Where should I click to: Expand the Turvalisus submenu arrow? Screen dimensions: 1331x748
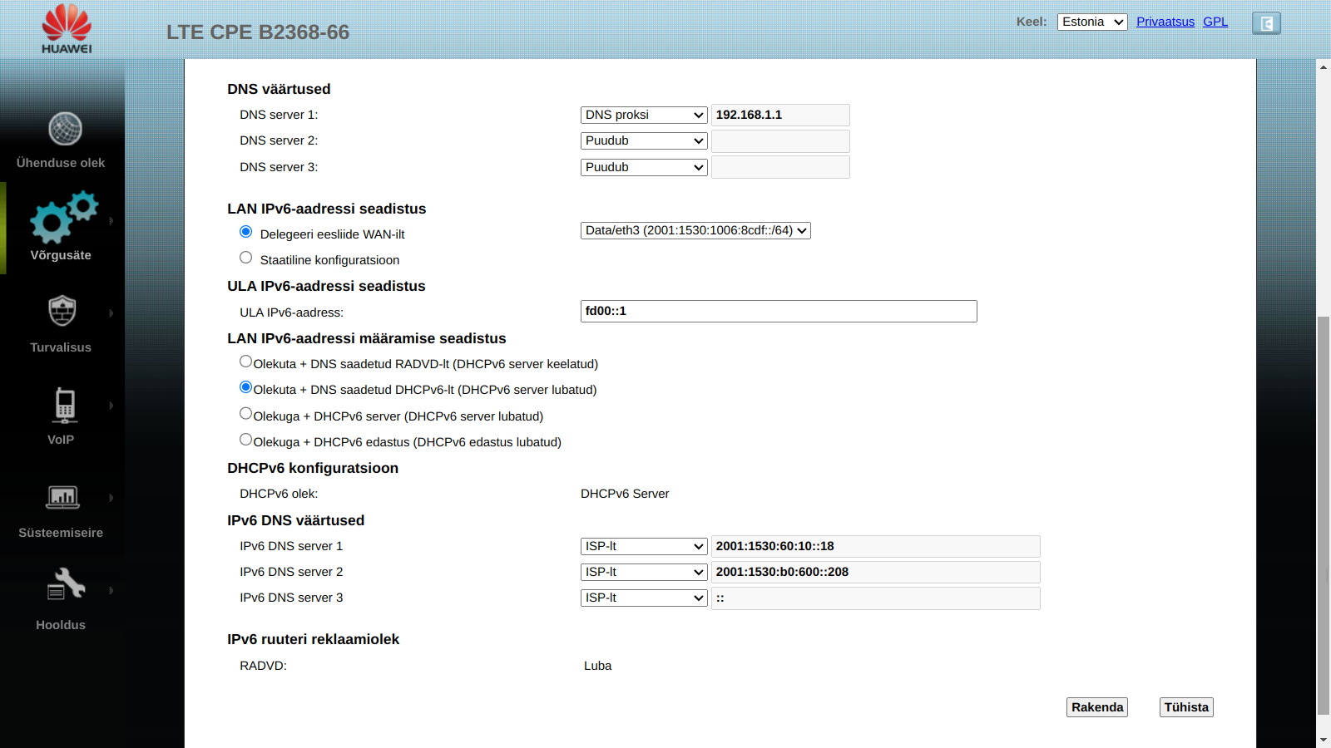click(x=111, y=313)
